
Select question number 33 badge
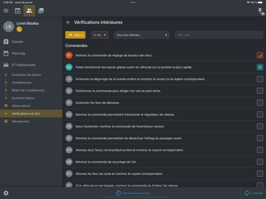tap(69, 114)
